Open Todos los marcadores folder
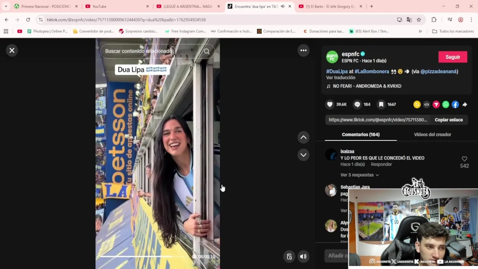This screenshot has width=478, height=269. [453, 31]
